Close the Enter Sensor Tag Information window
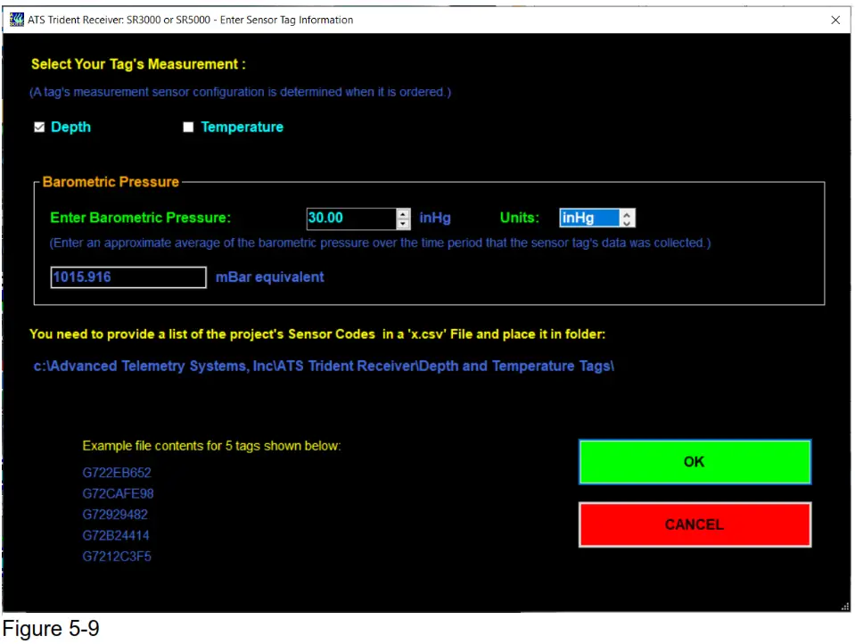This screenshot has width=855, height=644. click(x=835, y=20)
